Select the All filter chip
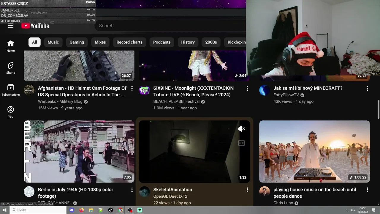 coord(34,42)
